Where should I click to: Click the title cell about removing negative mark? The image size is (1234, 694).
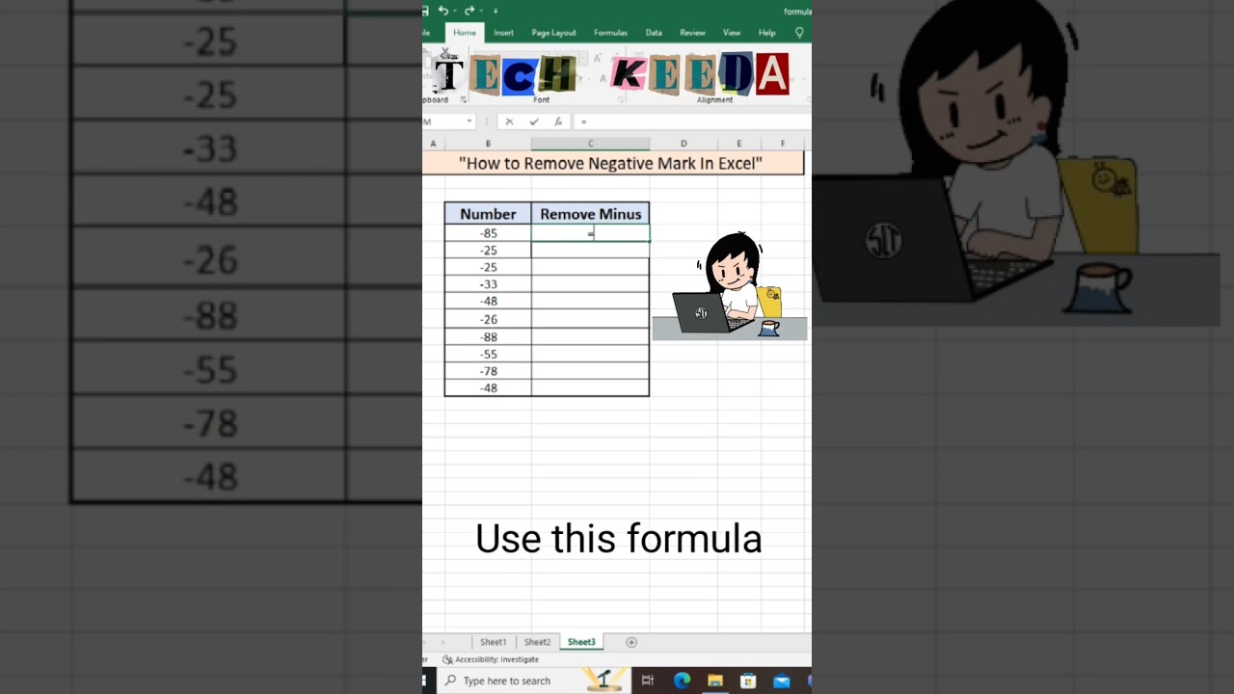pos(612,163)
